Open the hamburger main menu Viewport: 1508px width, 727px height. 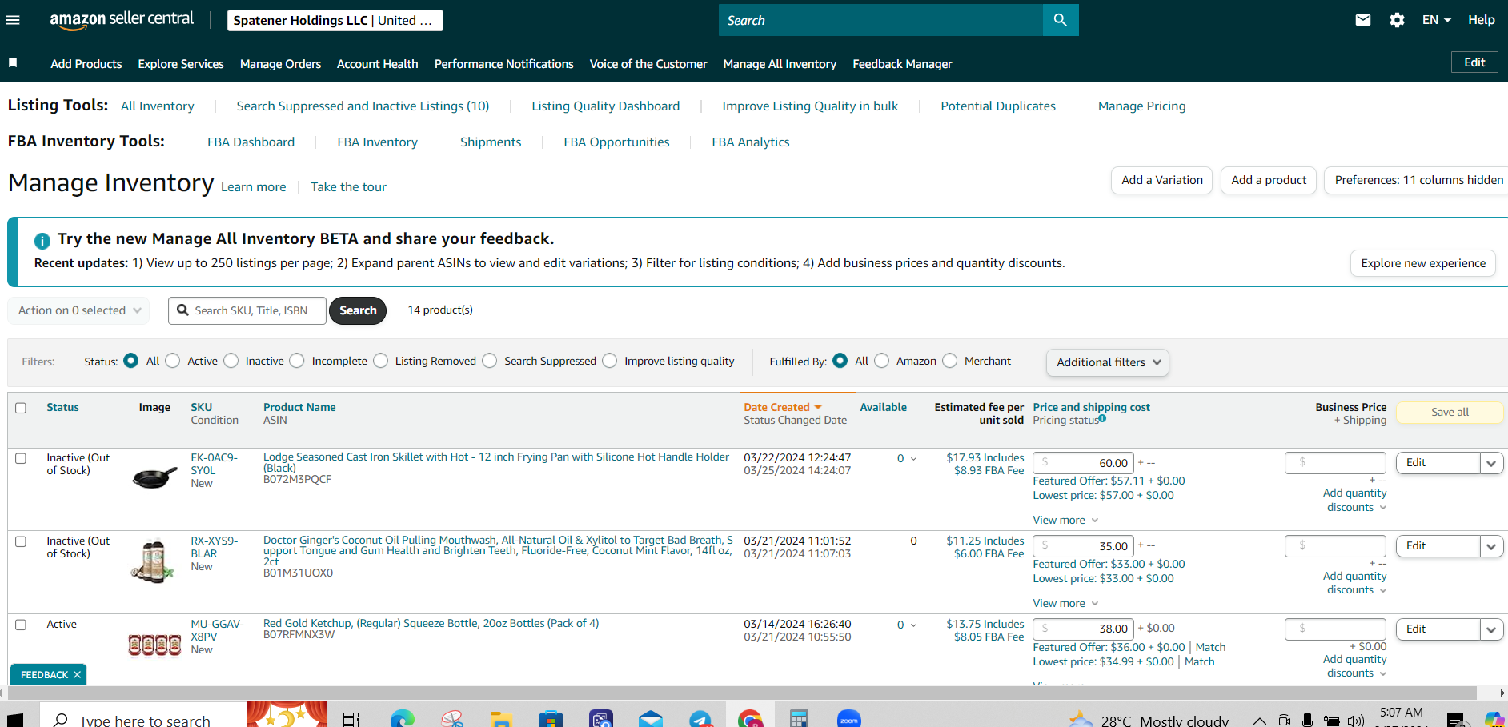coord(13,20)
